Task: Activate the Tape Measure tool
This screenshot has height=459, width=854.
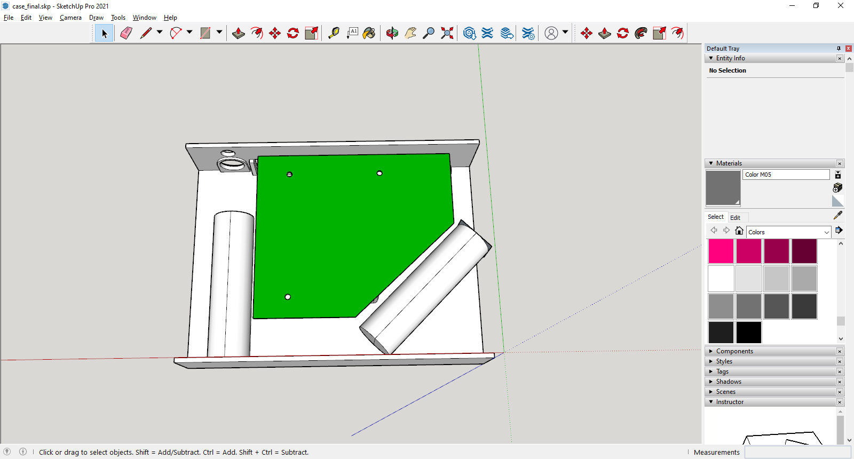Action: (x=334, y=33)
